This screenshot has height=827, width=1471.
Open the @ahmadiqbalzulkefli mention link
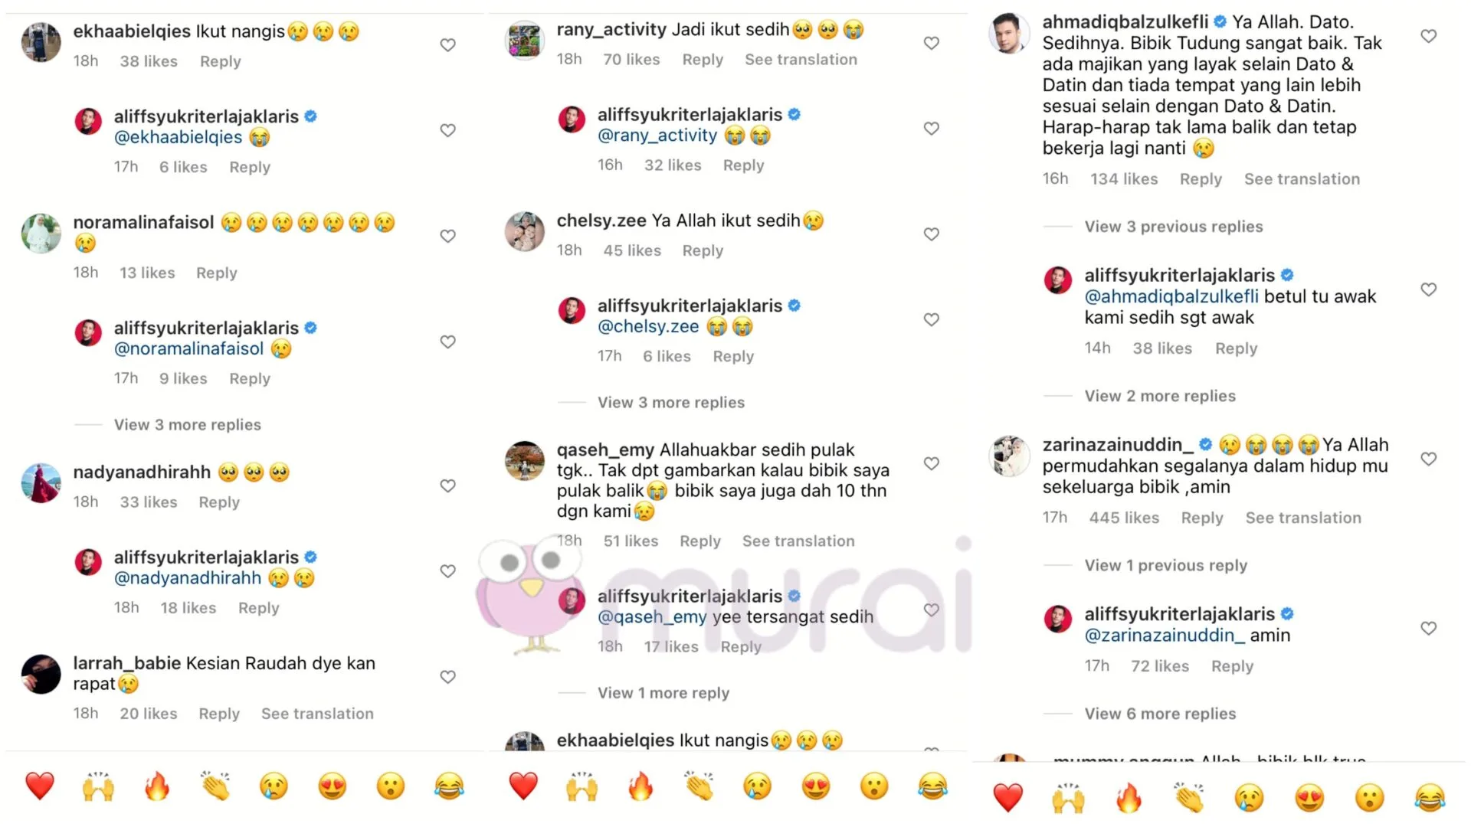[x=1171, y=296]
